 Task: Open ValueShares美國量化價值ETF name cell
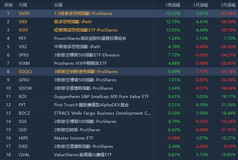click(x=83, y=155)
